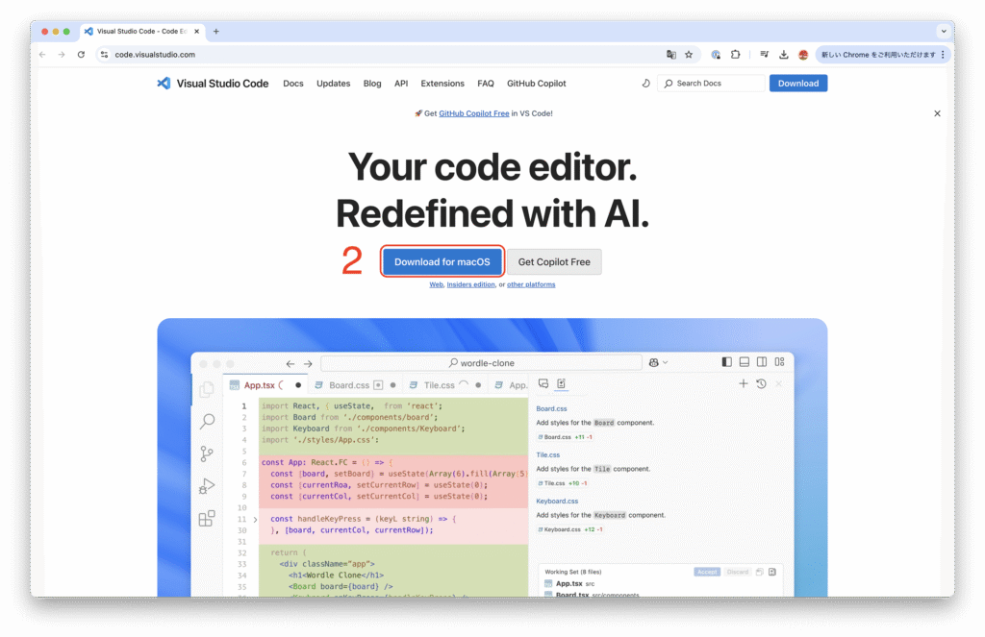View site information icon in address bar
Image resolution: width=985 pixels, height=637 pixels.
point(104,55)
